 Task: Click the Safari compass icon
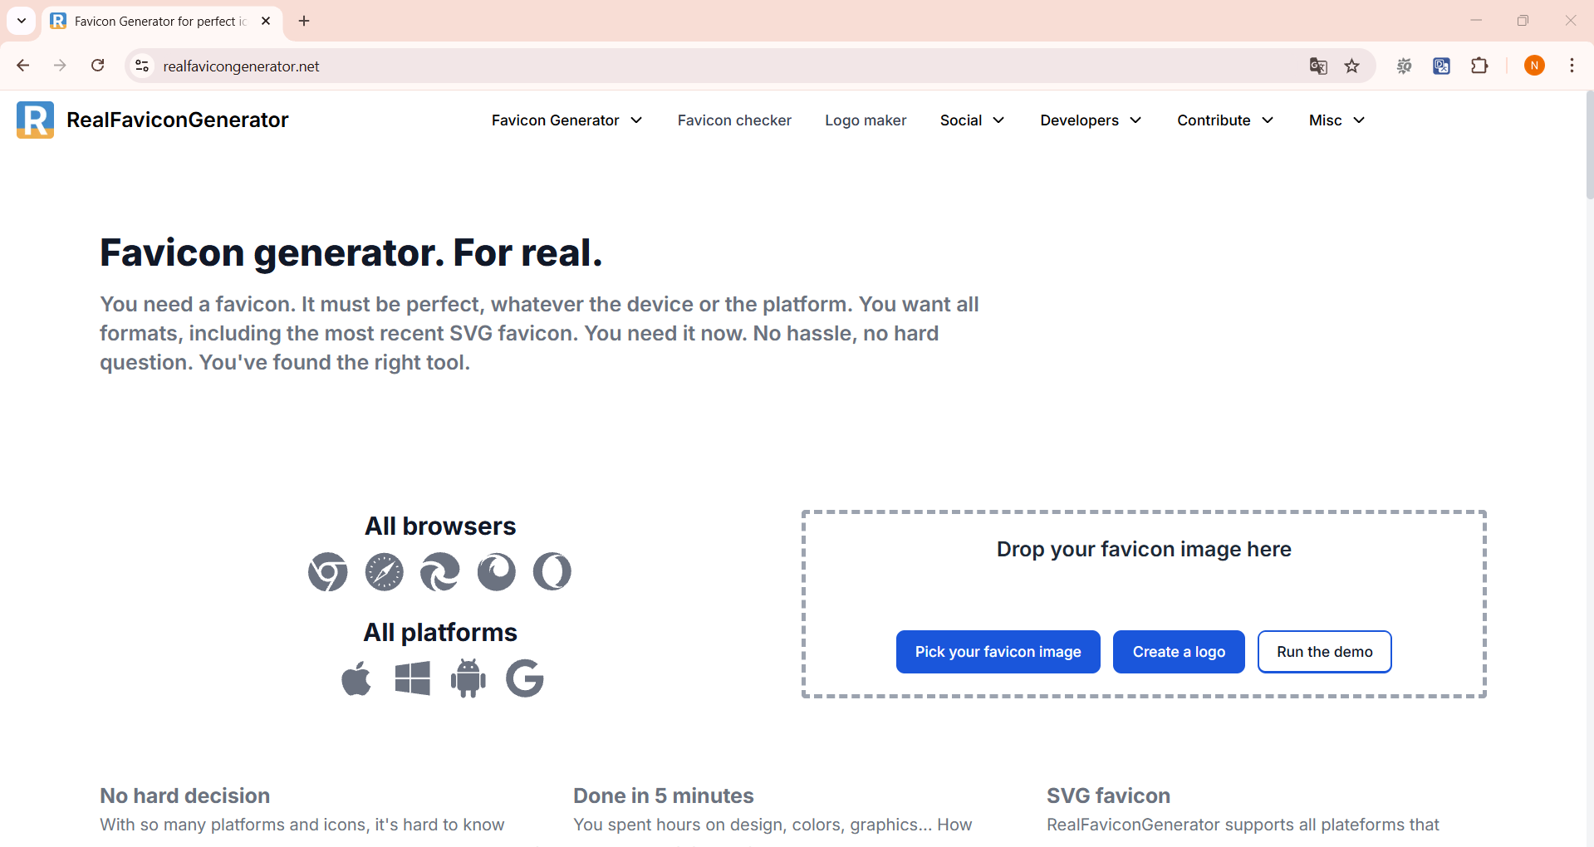click(x=384, y=572)
